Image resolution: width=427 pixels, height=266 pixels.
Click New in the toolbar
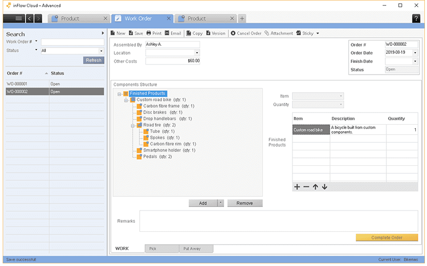(118, 33)
